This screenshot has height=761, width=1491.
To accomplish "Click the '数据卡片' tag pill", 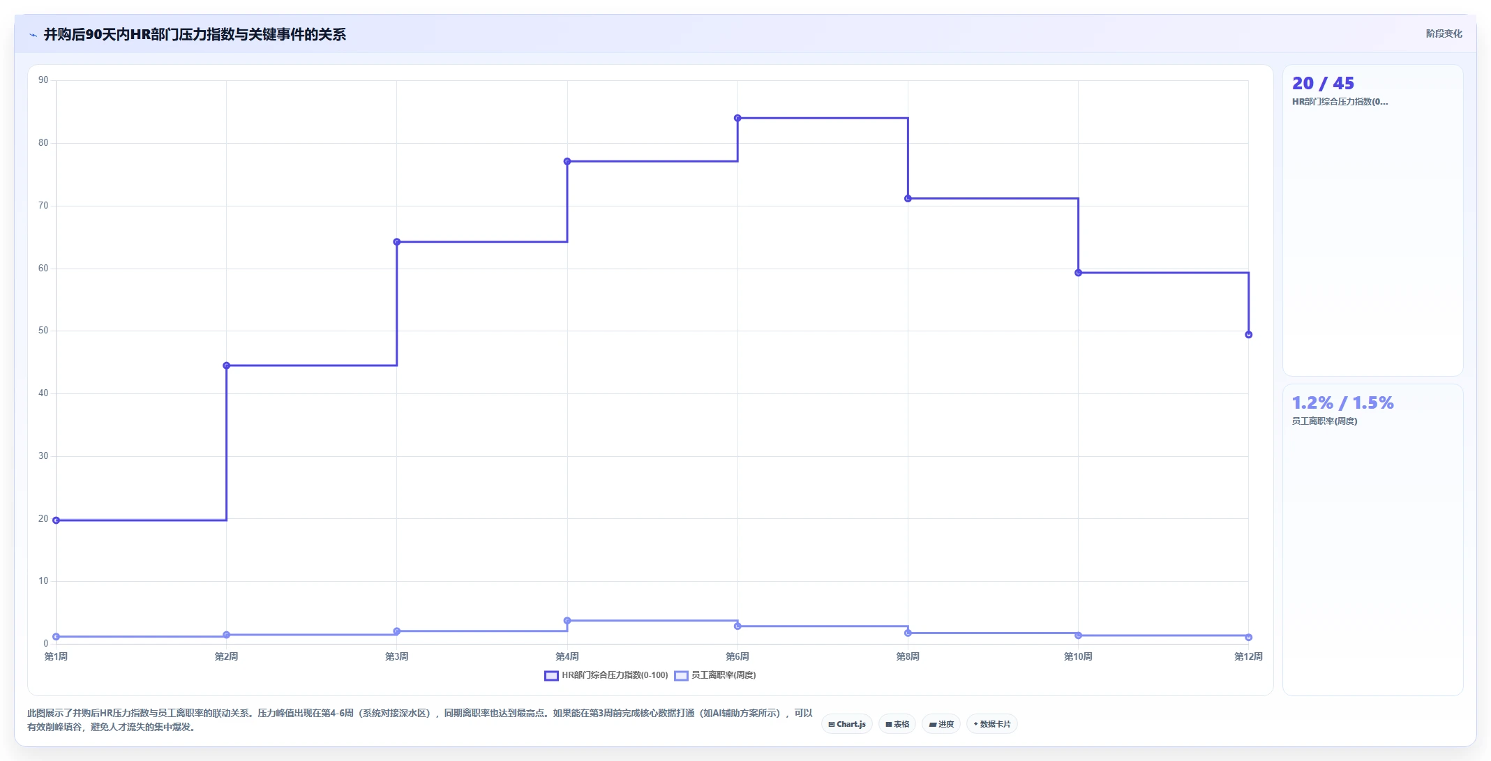I will pyautogui.click(x=992, y=724).
